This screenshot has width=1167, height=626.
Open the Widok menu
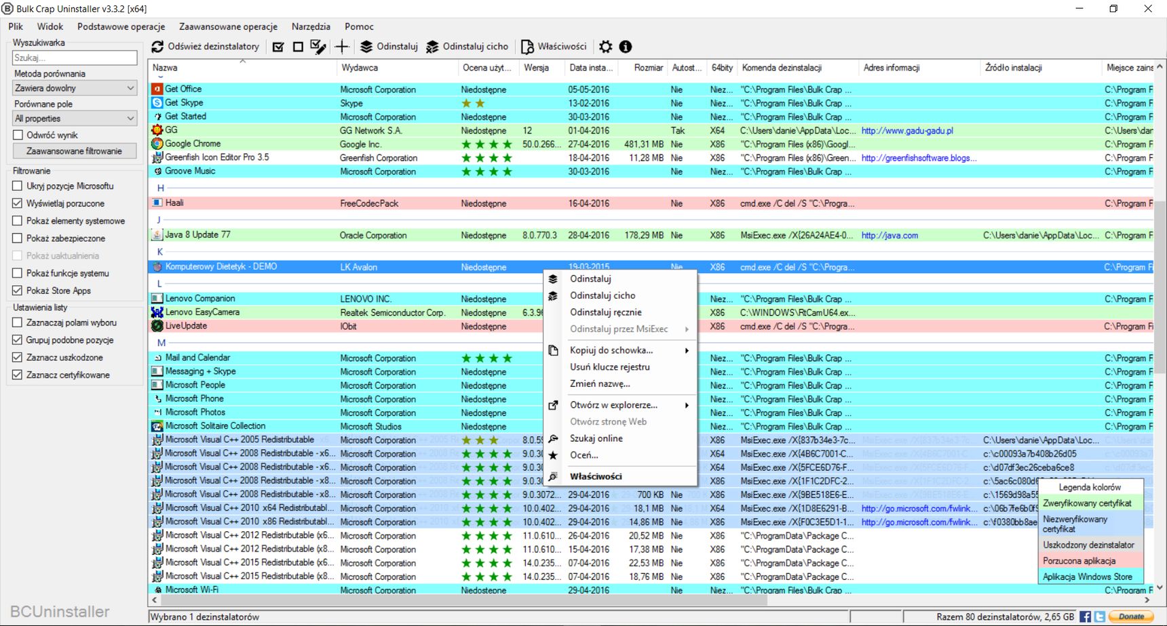[50, 26]
